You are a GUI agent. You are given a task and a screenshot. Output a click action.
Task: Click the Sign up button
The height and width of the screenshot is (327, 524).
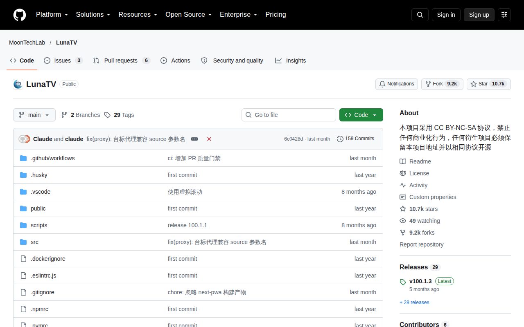tap(479, 15)
